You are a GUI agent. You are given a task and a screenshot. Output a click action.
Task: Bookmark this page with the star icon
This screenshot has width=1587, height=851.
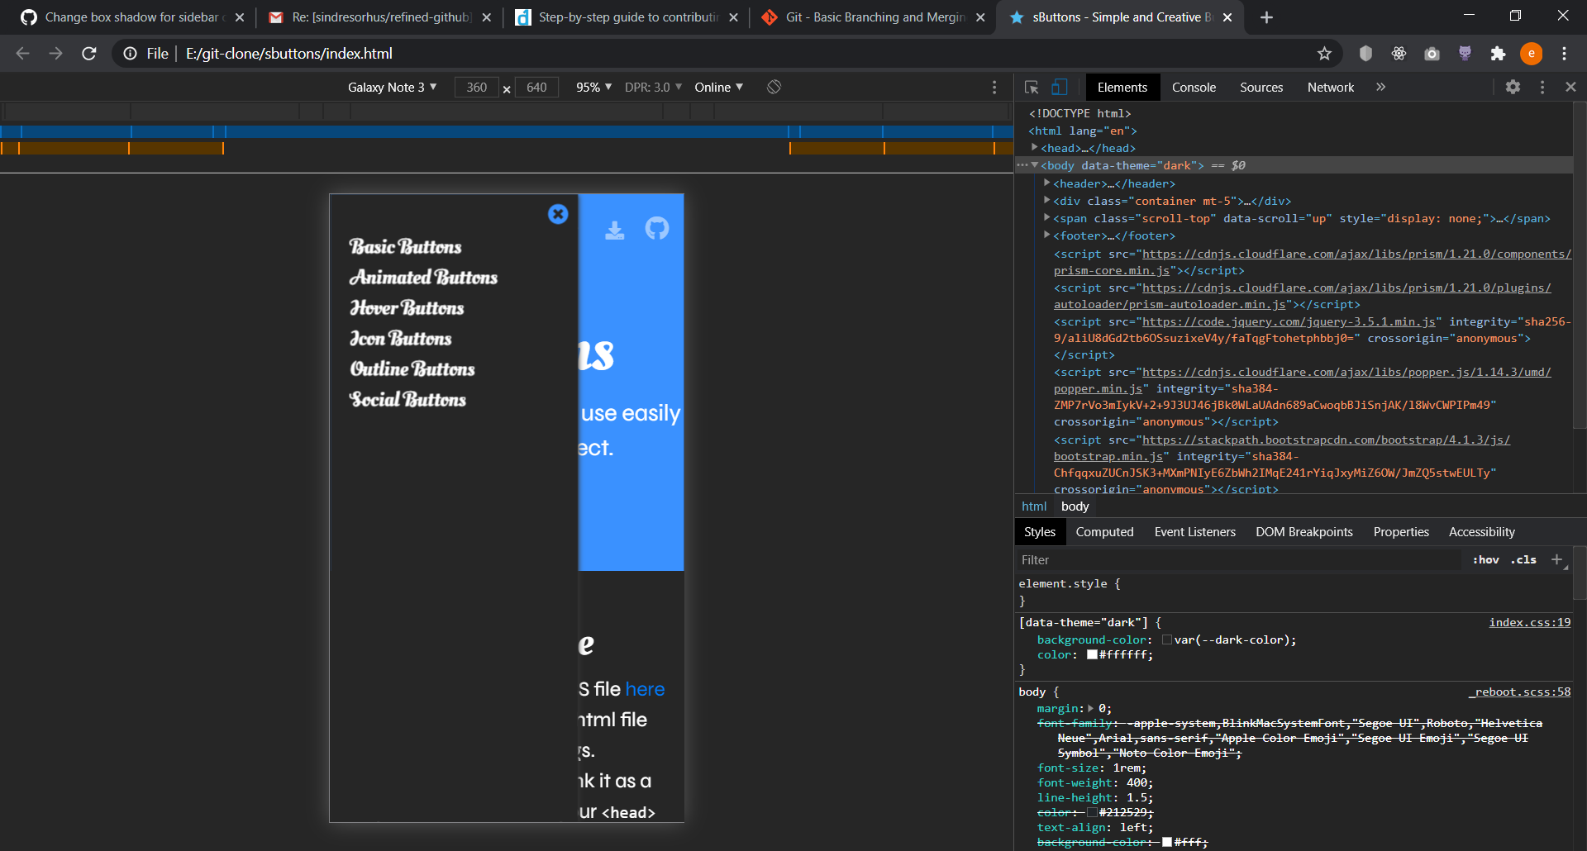tap(1324, 54)
